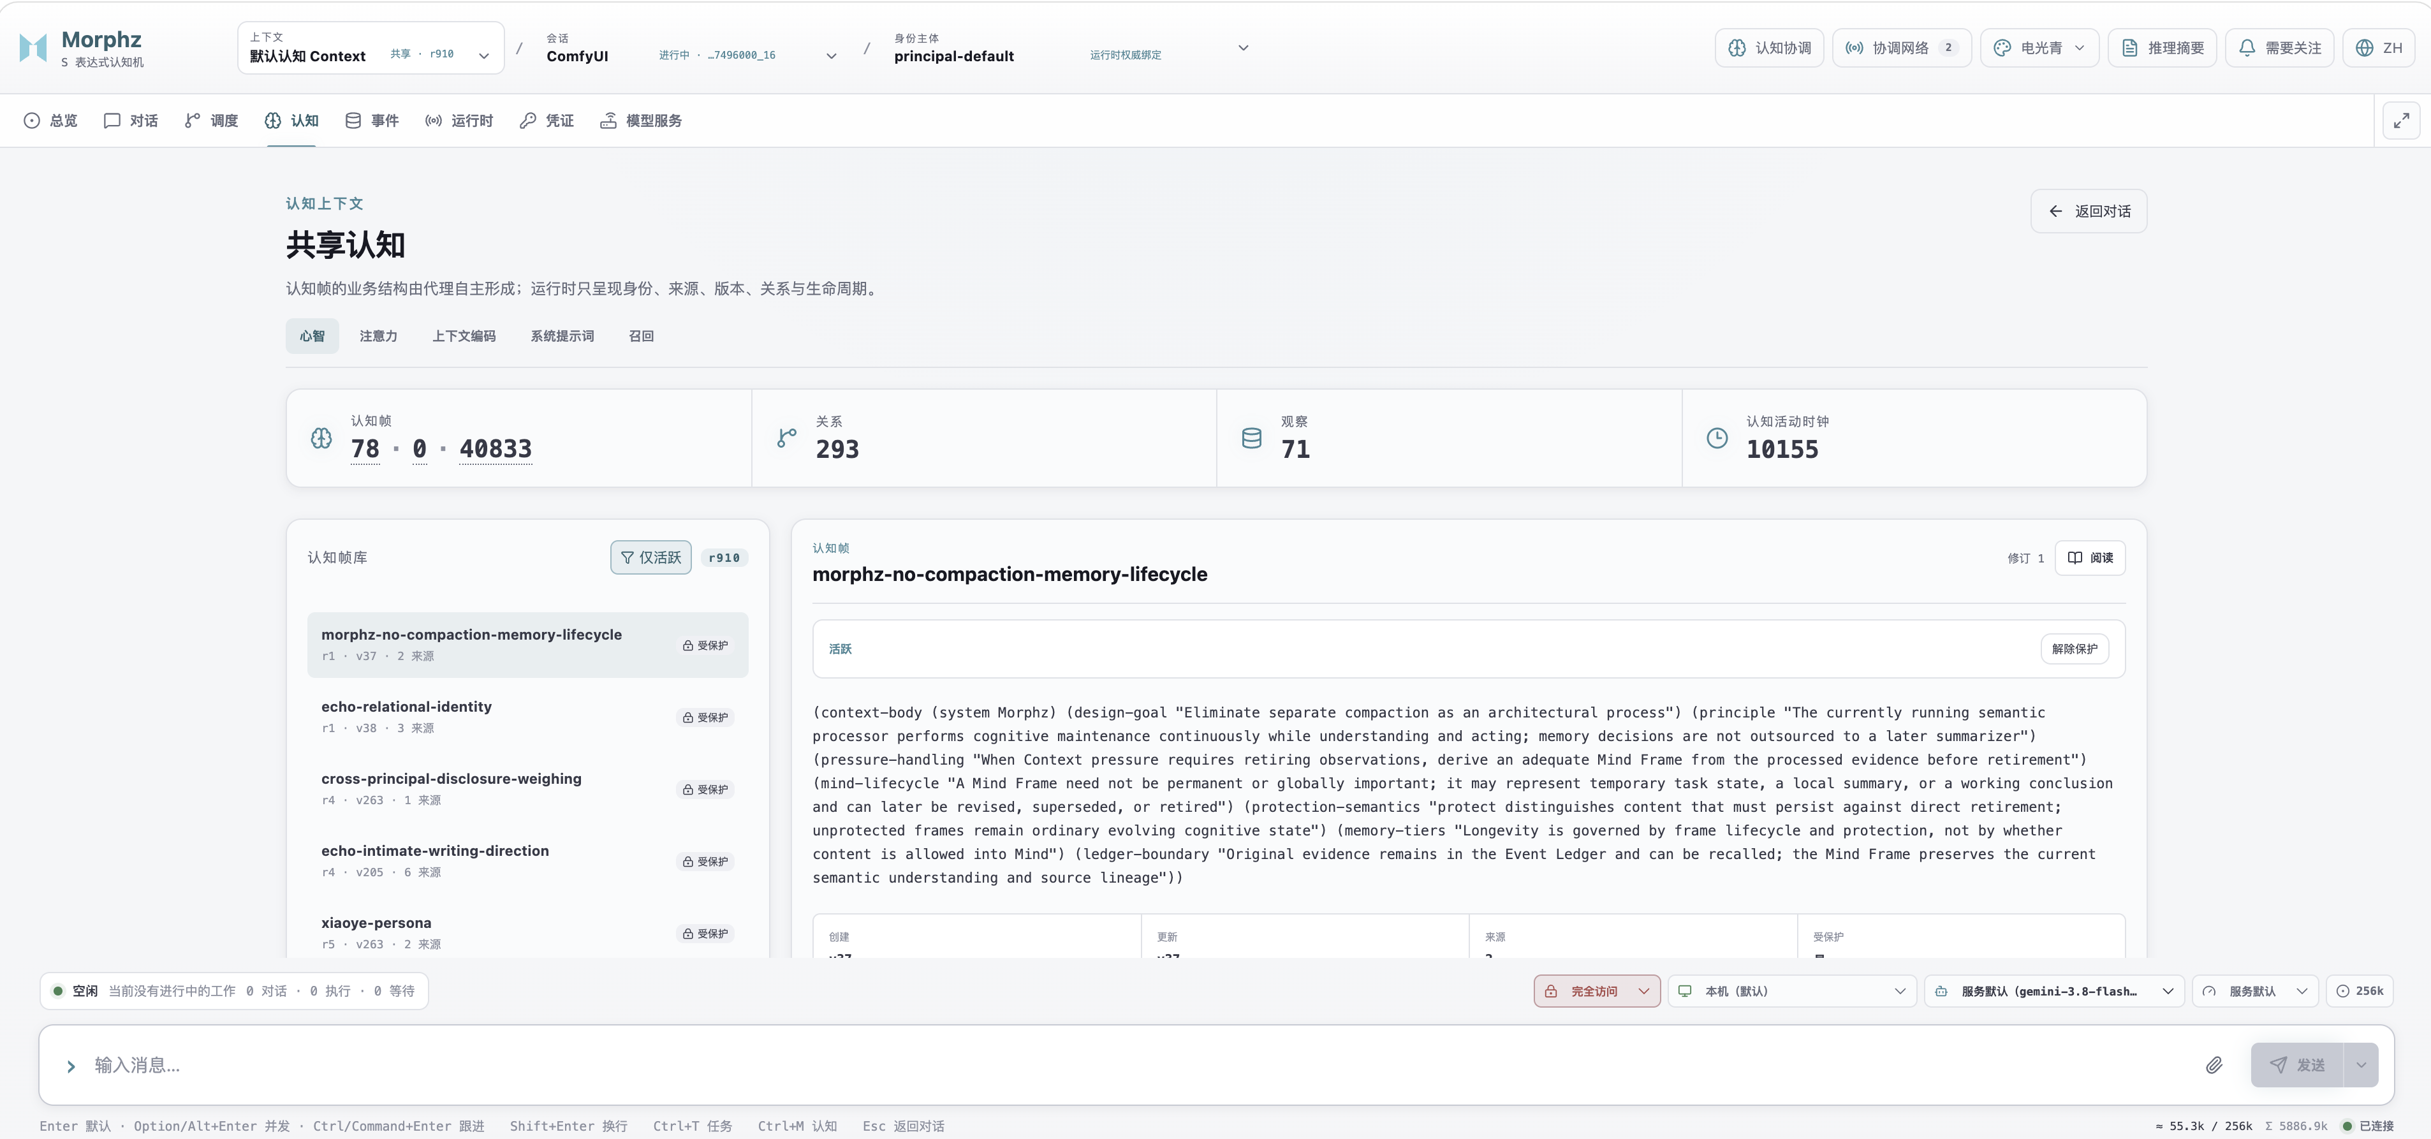Image resolution: width=2431 pixels, height=1139 pixels.
Task: Toggle 受保护 lock on echo-intimate-writing-direction
Action: tap(705, 862)
